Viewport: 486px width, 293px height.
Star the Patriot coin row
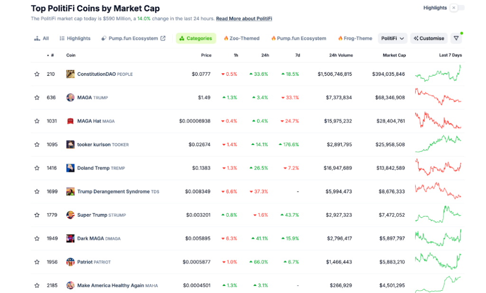(x=37, y=262)
